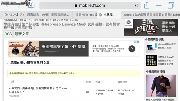Open the 美國機車安全帽 ad headline
This screenshot has height=101, width=180.
coord(63,46)
